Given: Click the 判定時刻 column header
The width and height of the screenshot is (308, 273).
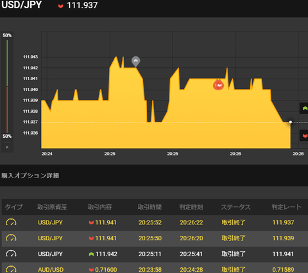Looking at the screenshot, I should tap(191, 207).
